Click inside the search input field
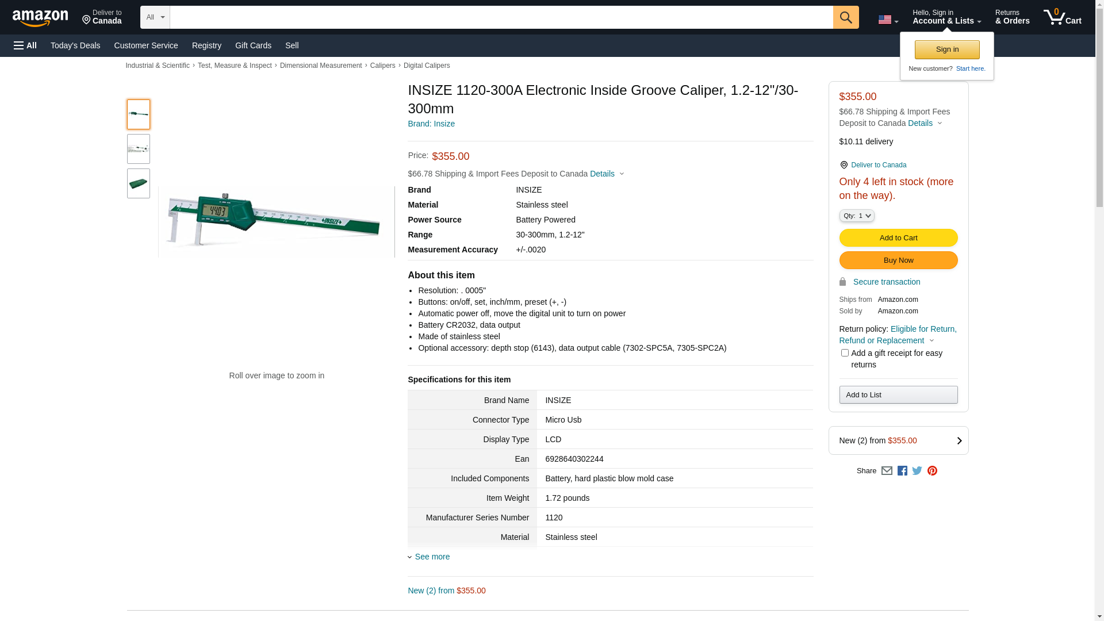1104x621 pixels. (x=500, y=17)
